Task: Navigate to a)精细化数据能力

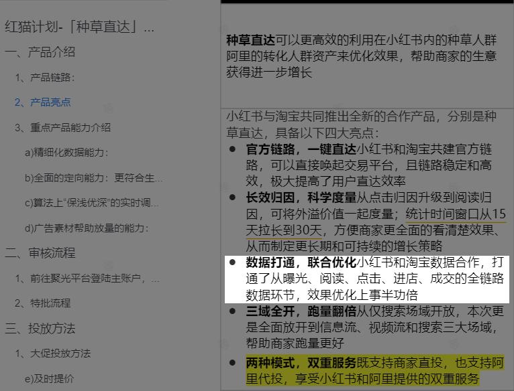Action: [x=66, y=153]
